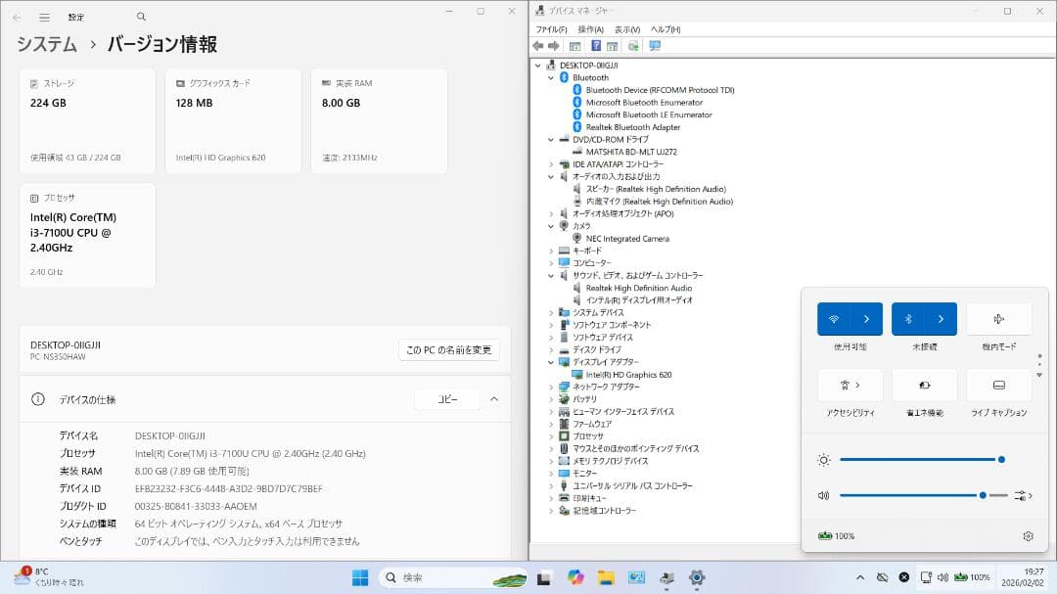
Task: Toggle Wi-Fi in quick settings
Action: pos(834,319)
